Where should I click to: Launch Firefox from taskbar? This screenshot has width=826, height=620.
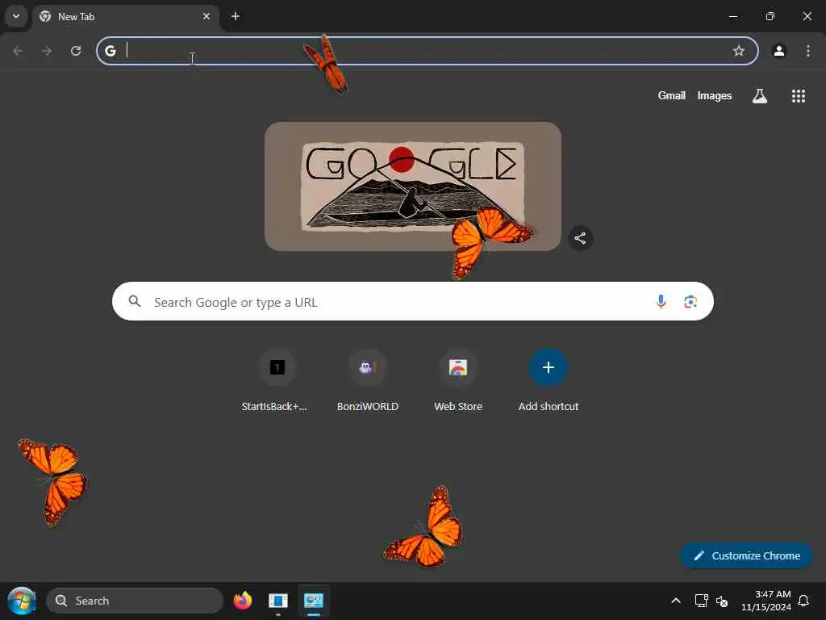click(x=242, y=601)
